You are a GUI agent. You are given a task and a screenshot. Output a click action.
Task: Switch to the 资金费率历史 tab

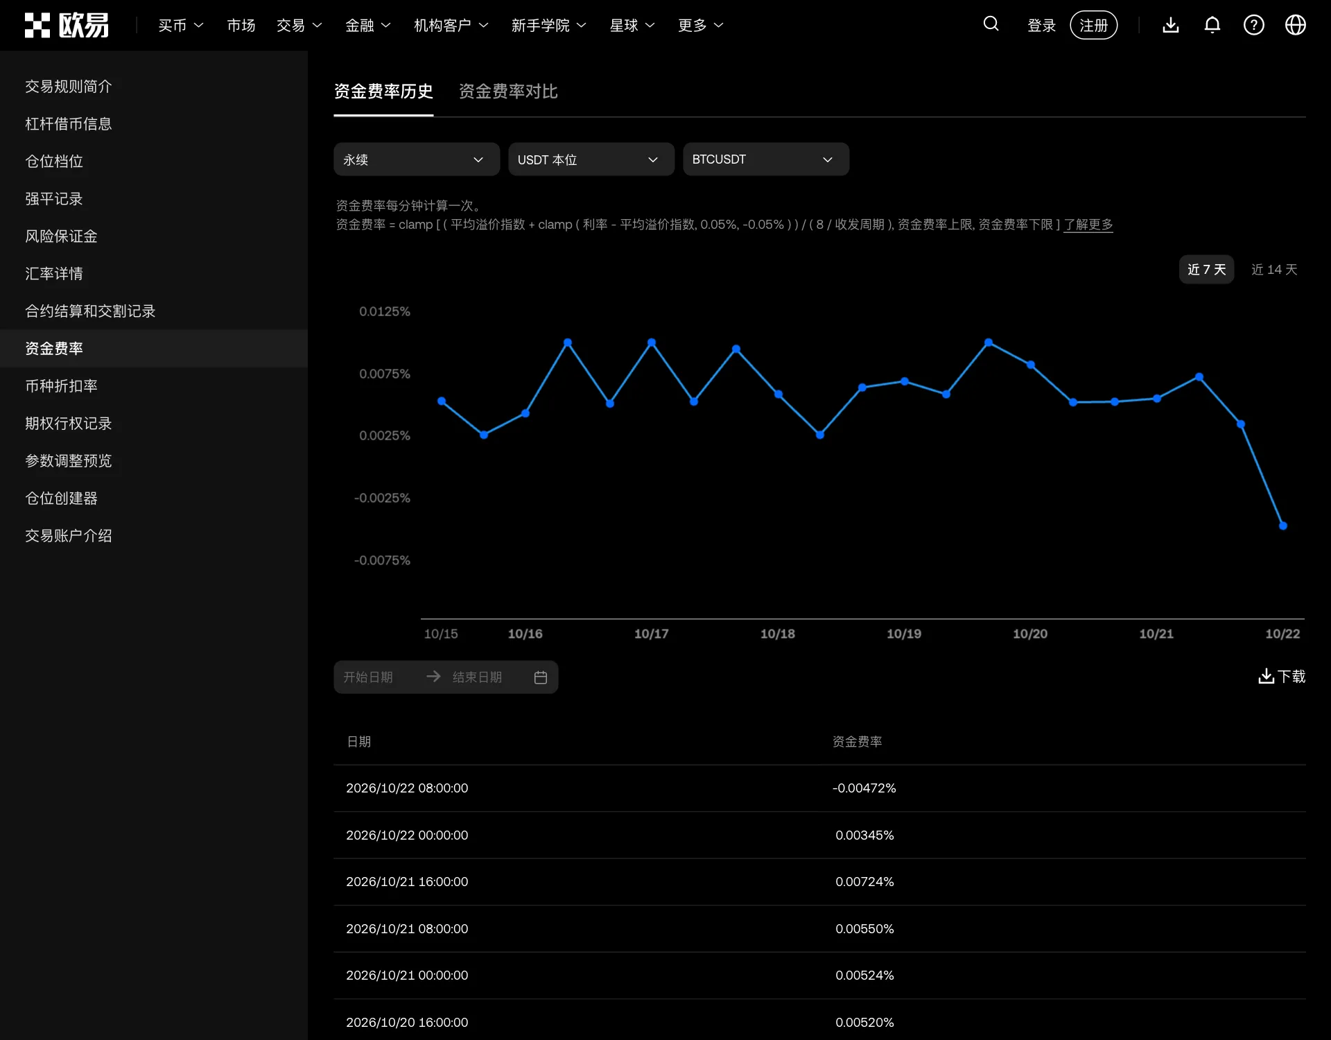click(383, 92)
